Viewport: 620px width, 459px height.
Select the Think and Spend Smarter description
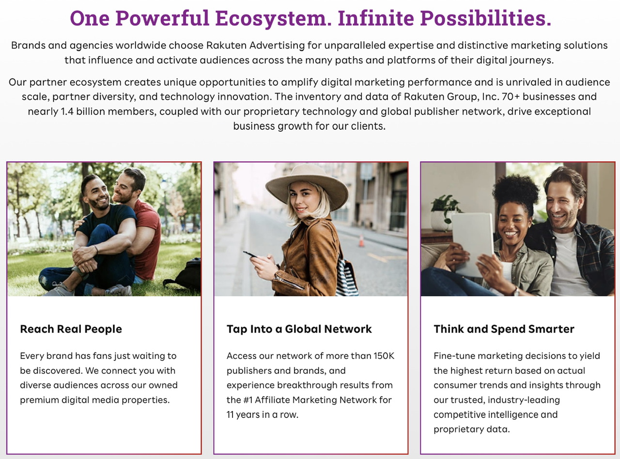[x=517, y=393]
